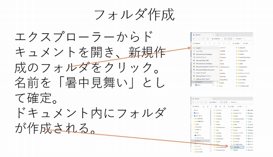Open 新規作成 dropdown in lower Explorer toolbar
This screenshot has height=157, width=273.
[196, 106]
